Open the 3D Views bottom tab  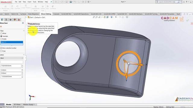[x=17, y=104]
